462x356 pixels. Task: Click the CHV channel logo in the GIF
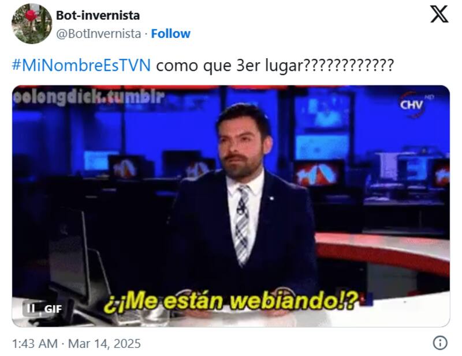[x=413, y=104]
